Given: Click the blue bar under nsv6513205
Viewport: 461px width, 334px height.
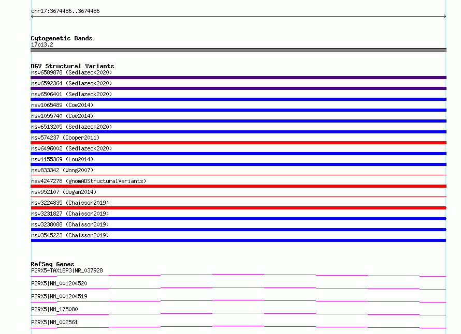Looking at the screenshot, I should (238, 132).
